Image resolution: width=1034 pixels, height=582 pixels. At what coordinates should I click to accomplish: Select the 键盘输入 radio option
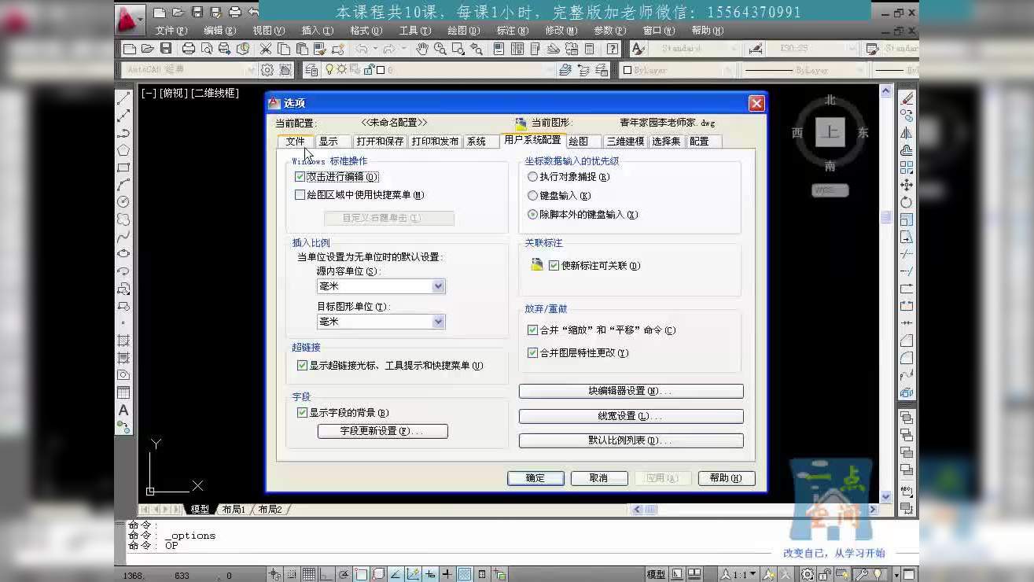pos(532,195)
